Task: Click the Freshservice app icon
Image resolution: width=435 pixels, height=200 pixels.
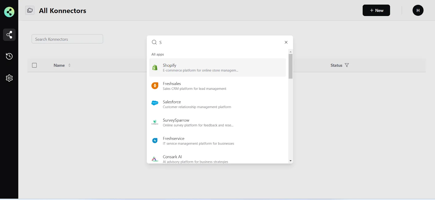Action: tap(155, 141)
